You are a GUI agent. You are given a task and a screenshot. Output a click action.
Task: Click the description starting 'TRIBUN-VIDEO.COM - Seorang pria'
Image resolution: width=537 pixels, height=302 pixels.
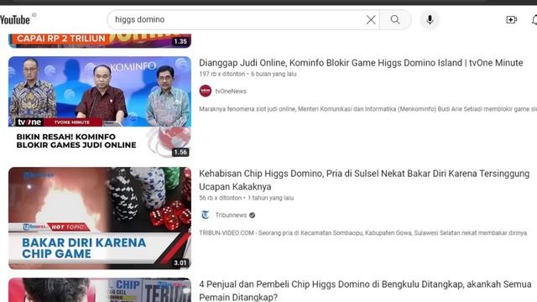(363, 233)
